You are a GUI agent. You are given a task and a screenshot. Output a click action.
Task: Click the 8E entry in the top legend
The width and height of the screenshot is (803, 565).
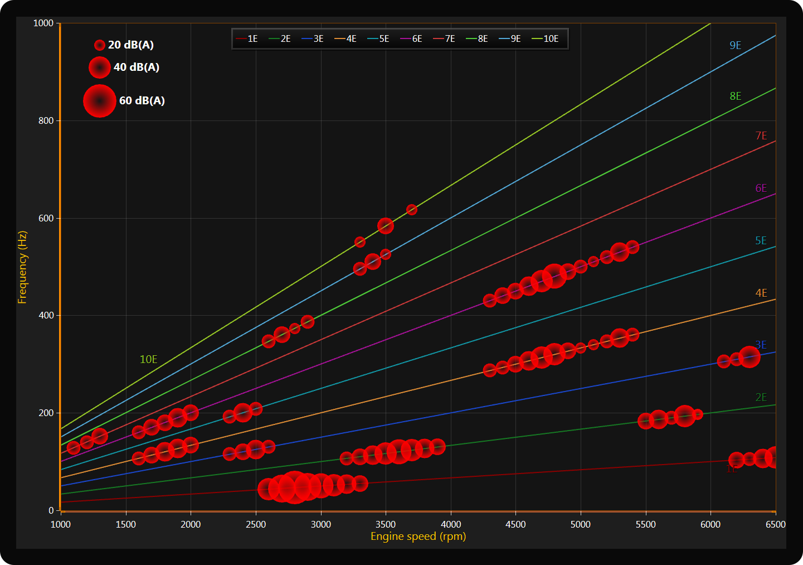tap(477, 39)
